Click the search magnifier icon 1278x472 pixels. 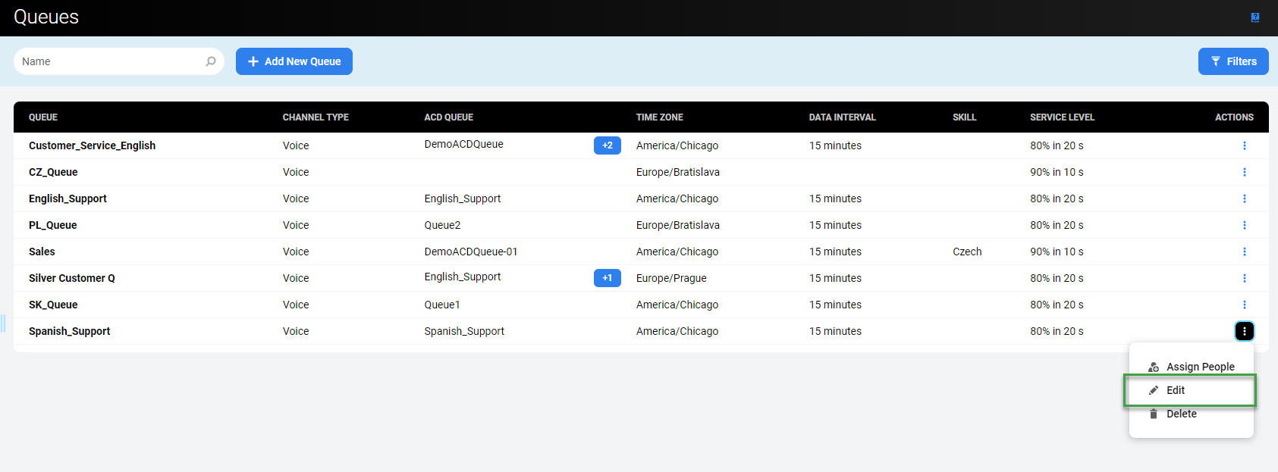click(x=211, y=61)
